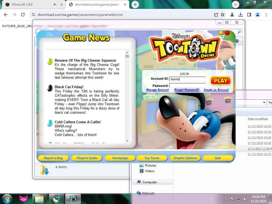Click '4 items' status text in Explorer
Screen dimensions: 272x204
pos(61,167)
